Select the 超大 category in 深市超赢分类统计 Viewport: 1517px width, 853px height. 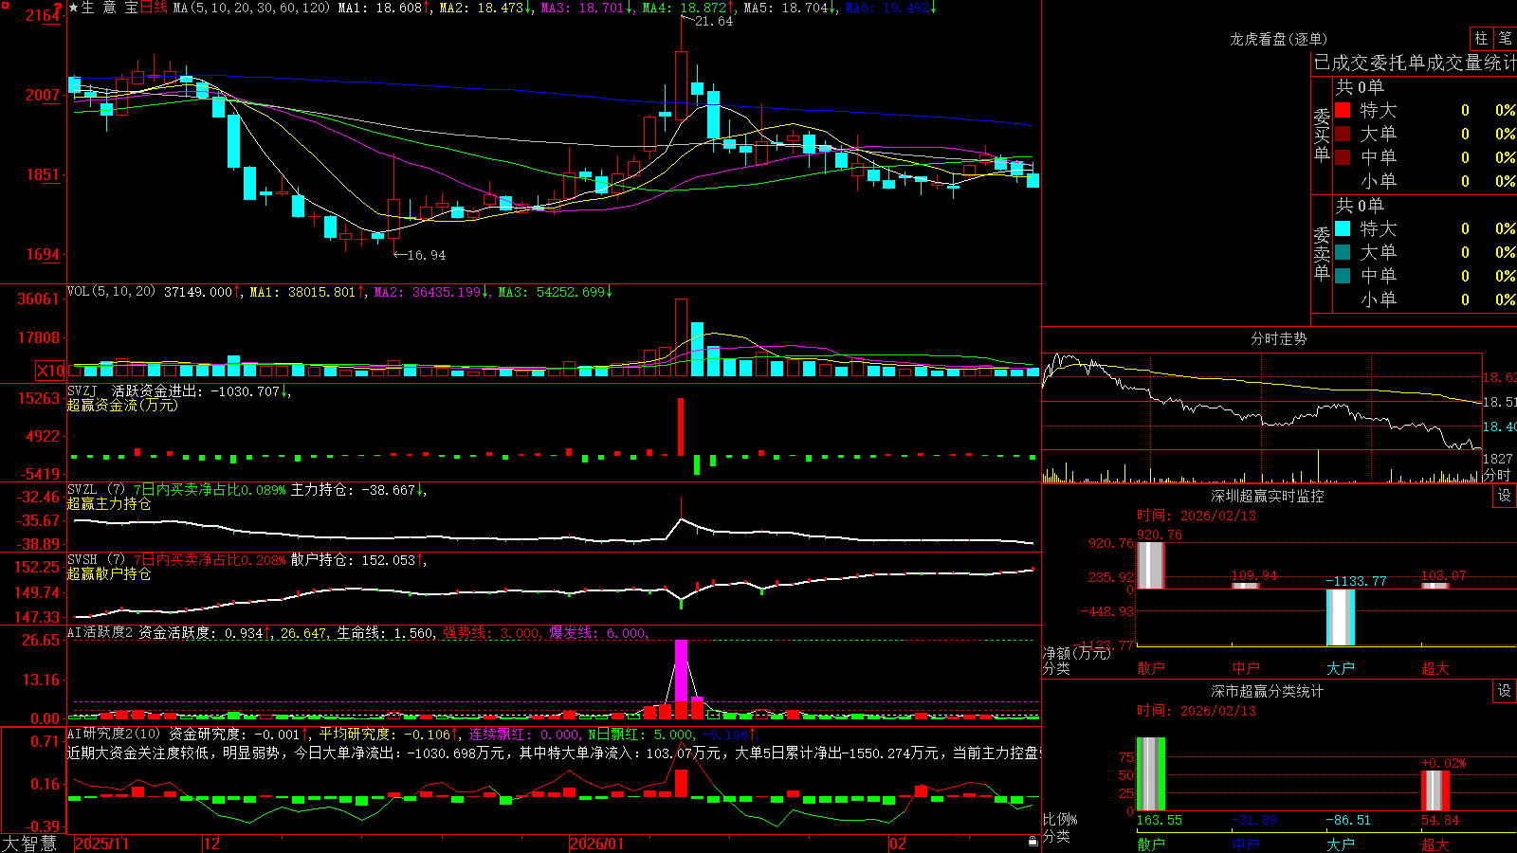click(1435, 844)
